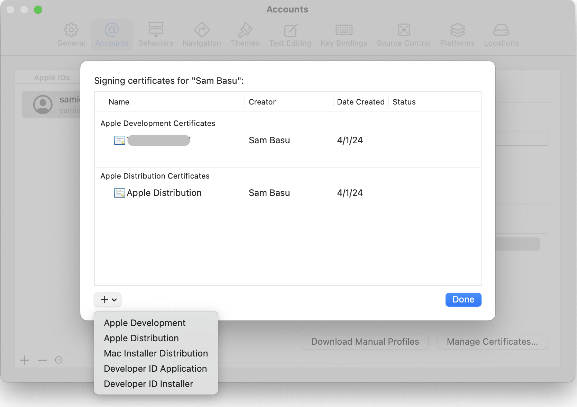577x407 pixels.
Task: Click Sam Basu creator in development row
Action: click(x=269, y=140)
